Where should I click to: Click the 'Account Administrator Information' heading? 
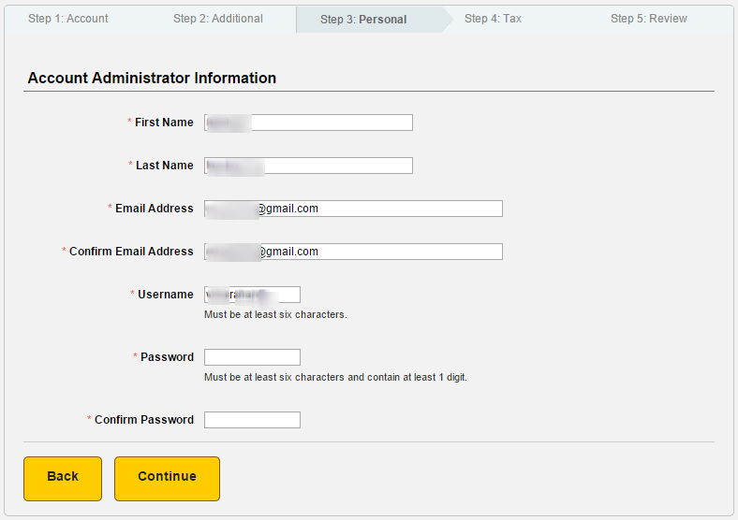152,79
